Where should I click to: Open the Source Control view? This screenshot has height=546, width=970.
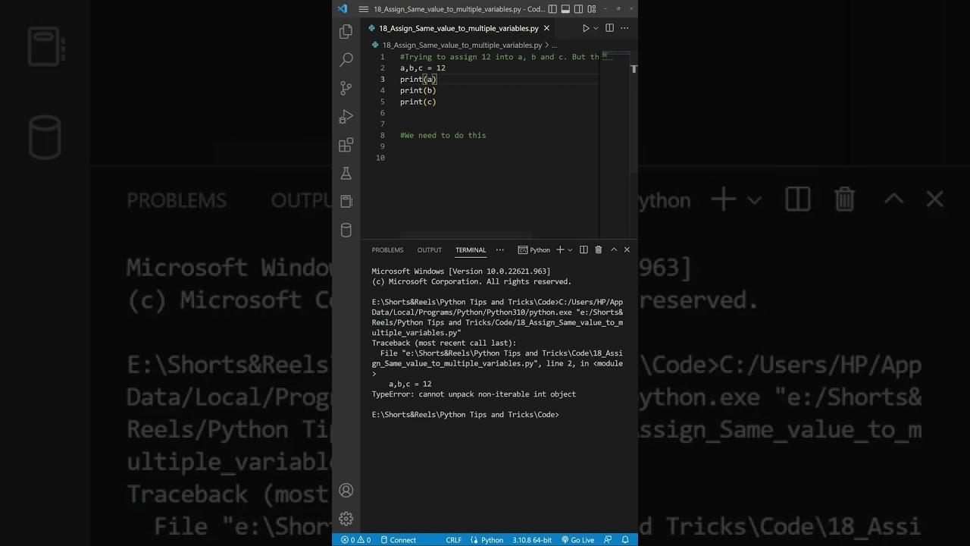tap(346, 88)
